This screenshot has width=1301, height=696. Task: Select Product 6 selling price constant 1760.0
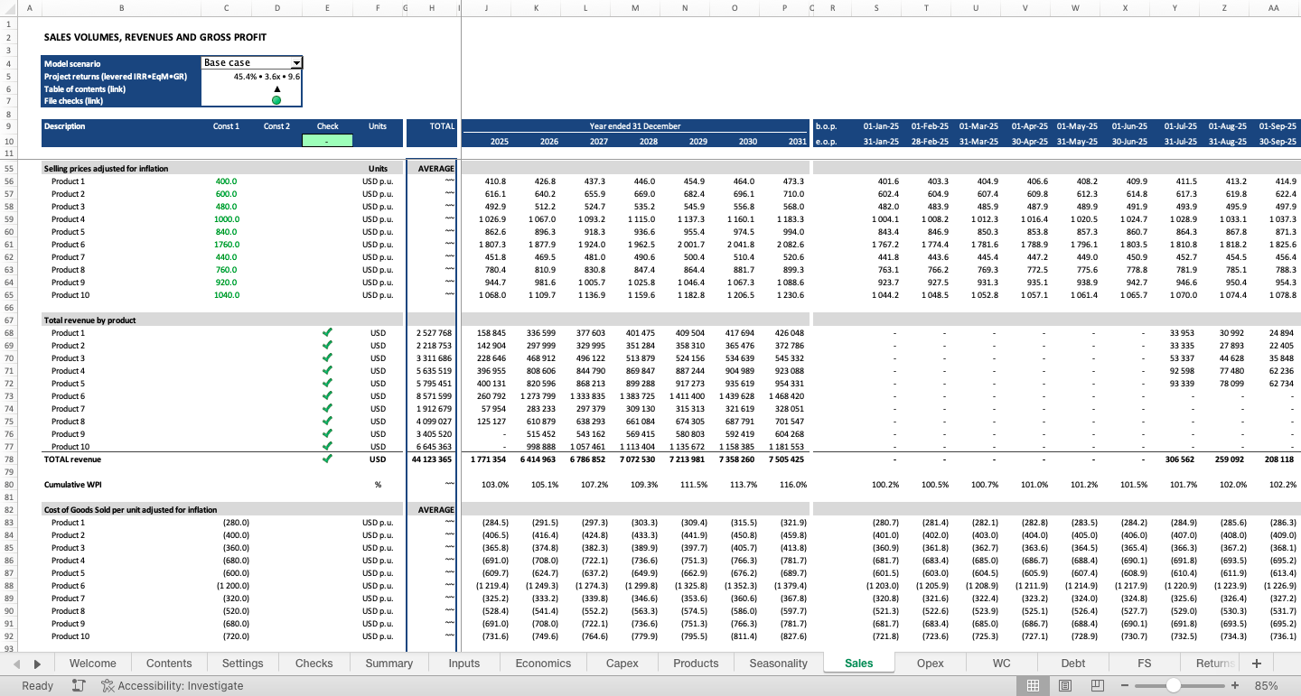(226, 245)
